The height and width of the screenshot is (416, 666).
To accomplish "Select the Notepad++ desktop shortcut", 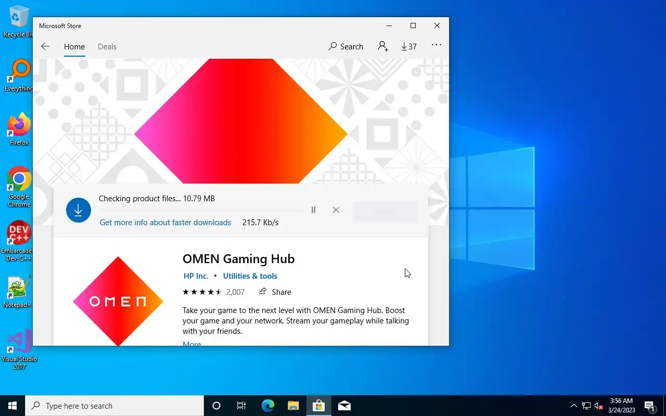I will [x=18, y=292].
